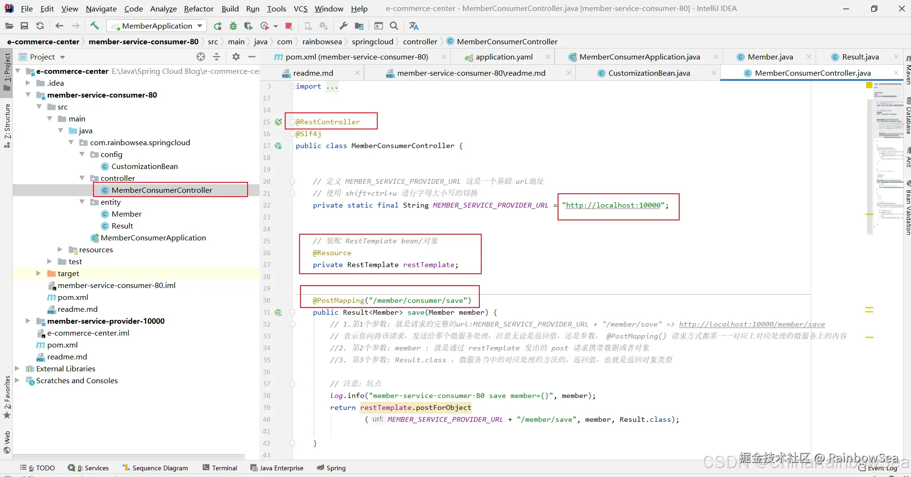Expand the collapsed import statements
The image size is (911, 477).
point(292,86)
